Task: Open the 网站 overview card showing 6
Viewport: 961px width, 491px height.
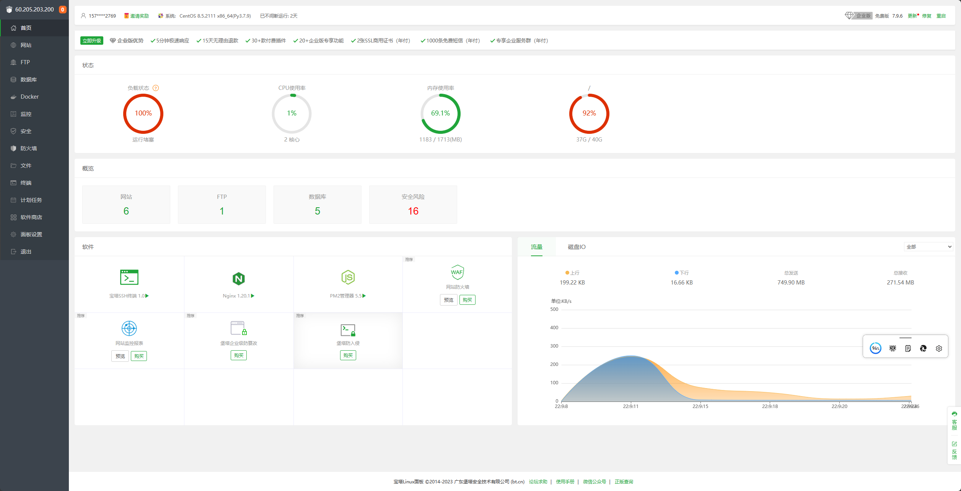Action: click(x=126, y=205)
